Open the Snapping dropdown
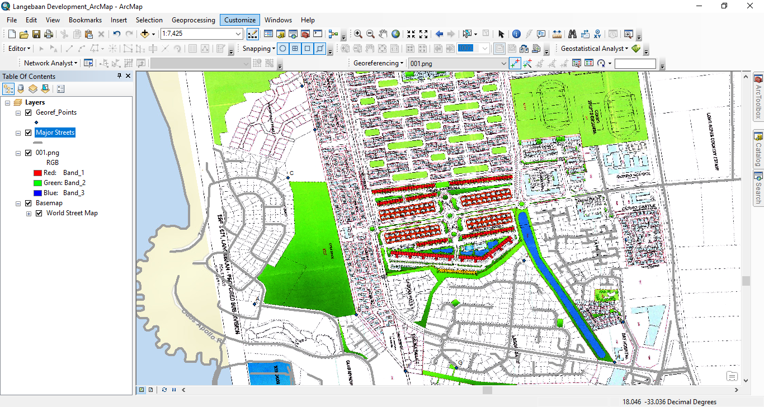Viewport: 764px width, 407px height. 258,48
